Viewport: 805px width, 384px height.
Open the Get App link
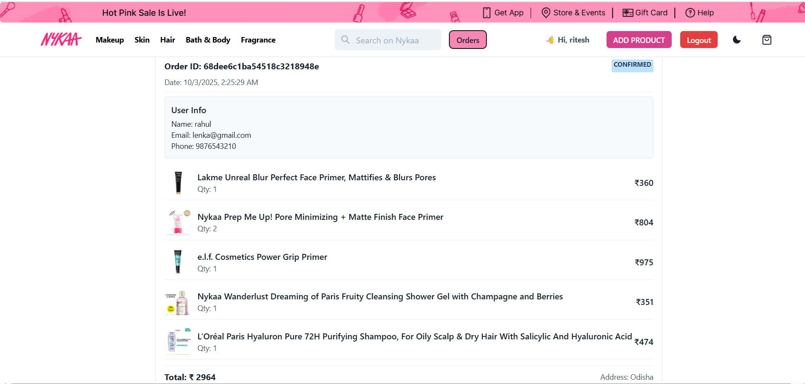[x=509, y=13]
